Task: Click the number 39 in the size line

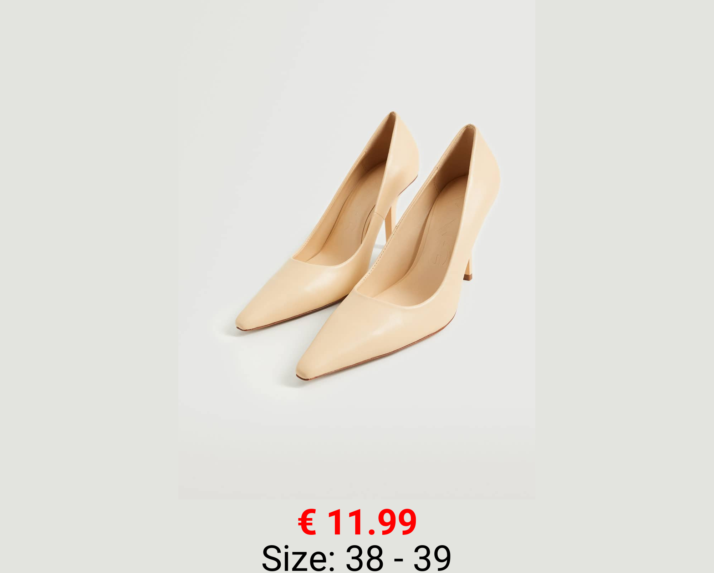Action: 432,558
